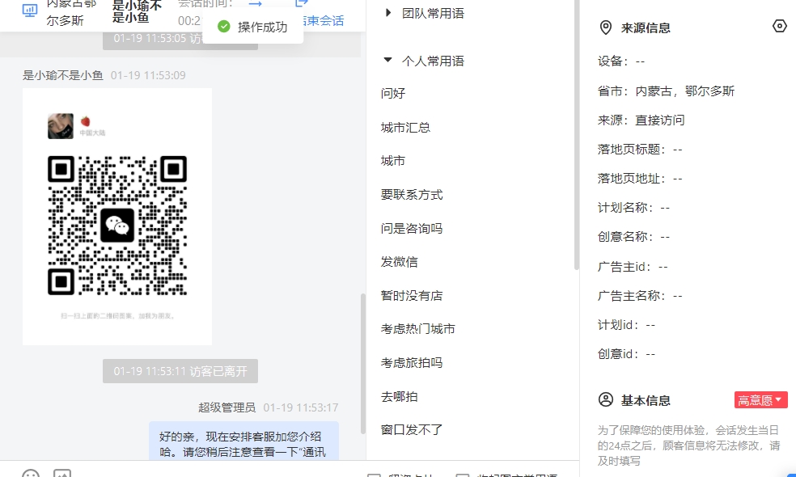
Task: Click the 计划id row
Action: coord(626,325)
